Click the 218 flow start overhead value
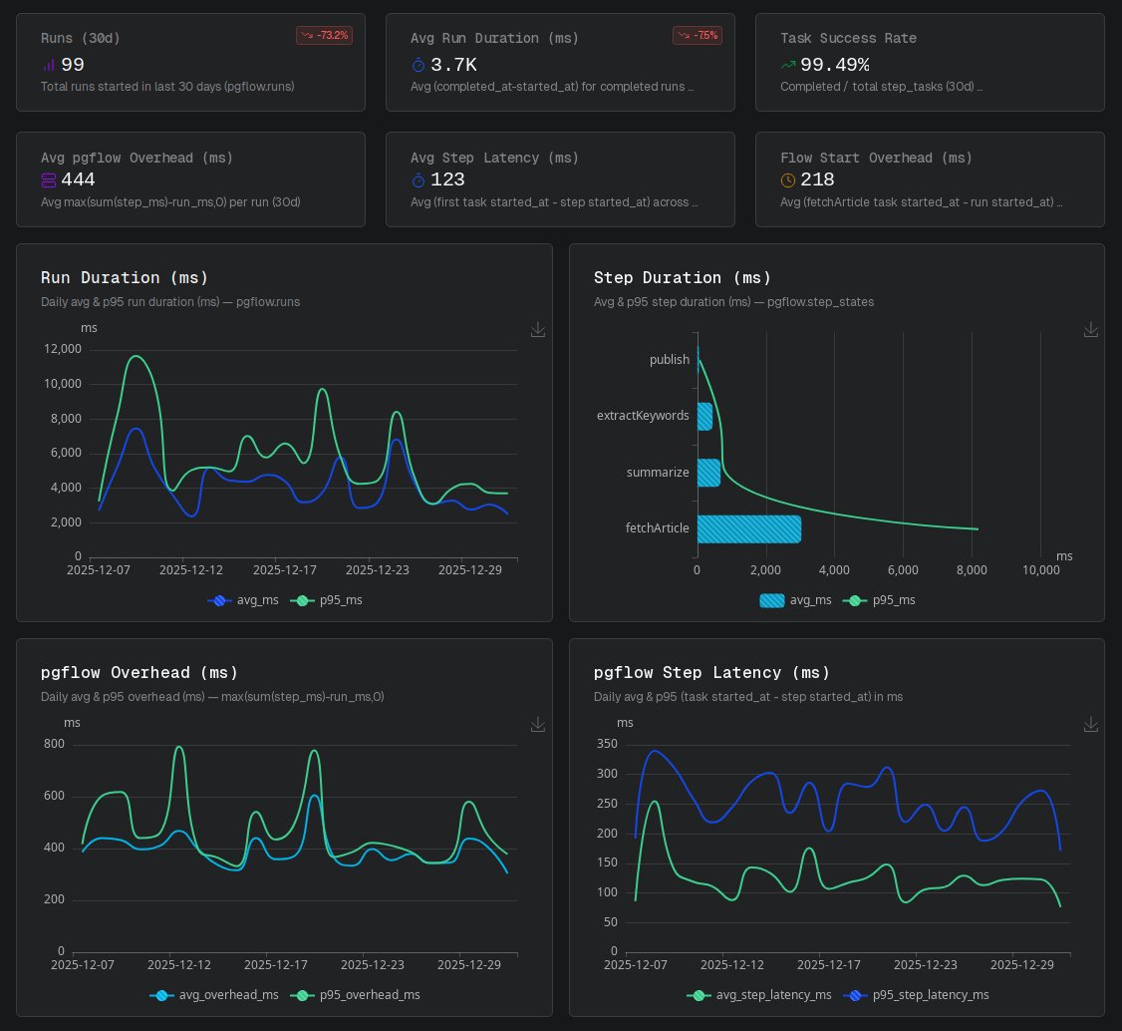This screenshot has width=1122, height=1031. click(x=817, y=179)
